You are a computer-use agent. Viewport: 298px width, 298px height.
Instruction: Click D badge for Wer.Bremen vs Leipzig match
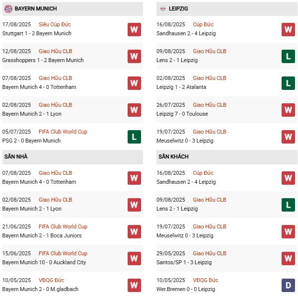pos(288,285)
